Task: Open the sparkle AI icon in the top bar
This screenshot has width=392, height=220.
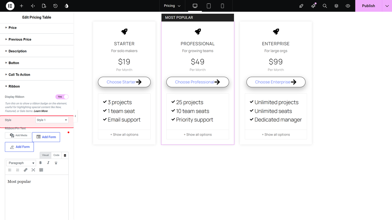Action: coord(33,6)
